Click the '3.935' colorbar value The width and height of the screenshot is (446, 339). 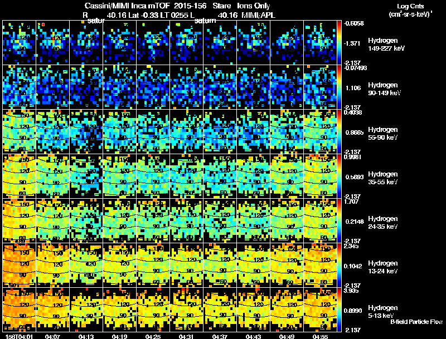pos(351,291)
